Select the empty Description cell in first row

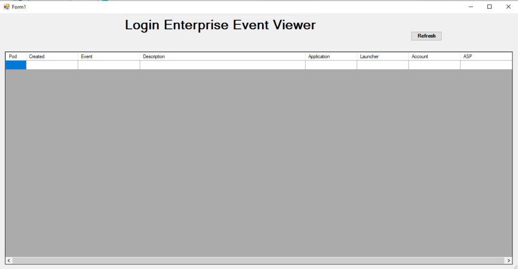click(x=223, y=65)
